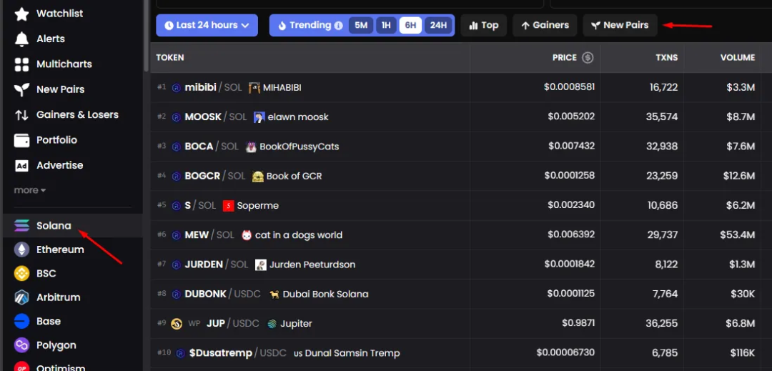Screen dimensions: 772x371
Task: Expand the sidebar 'more' menu
Action: (29, 190)
